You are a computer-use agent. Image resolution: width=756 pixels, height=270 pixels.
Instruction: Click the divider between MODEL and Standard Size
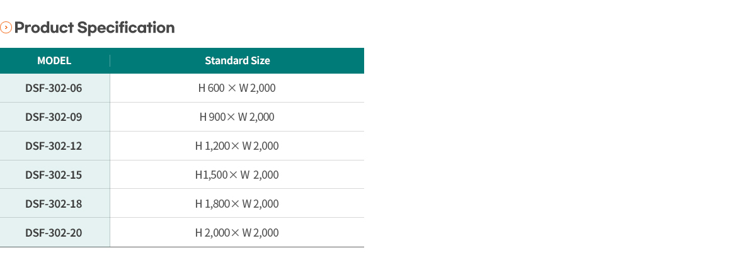[110, 61]
